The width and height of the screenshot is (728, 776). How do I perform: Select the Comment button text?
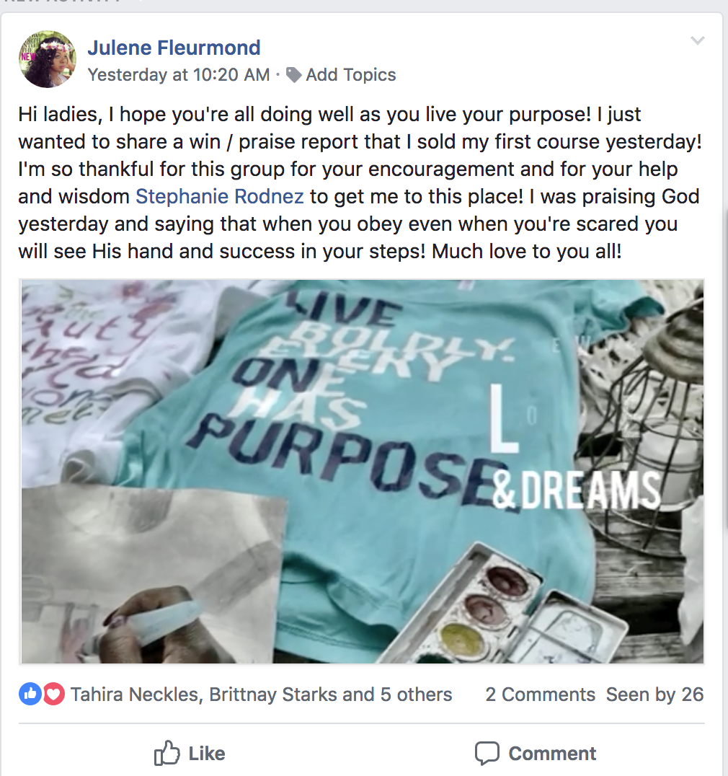pos(552,754)
